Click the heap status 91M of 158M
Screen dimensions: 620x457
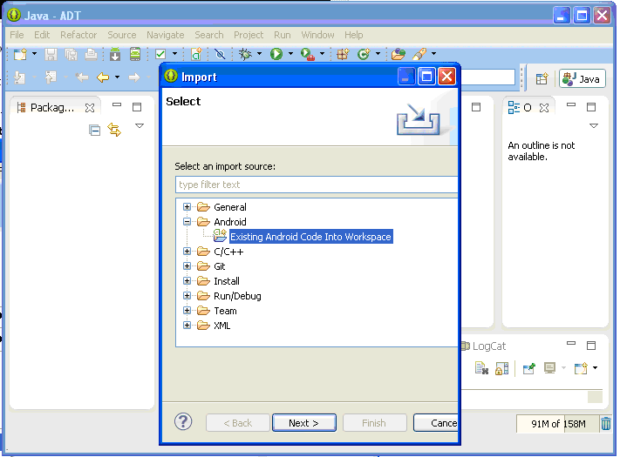[557, 424]
